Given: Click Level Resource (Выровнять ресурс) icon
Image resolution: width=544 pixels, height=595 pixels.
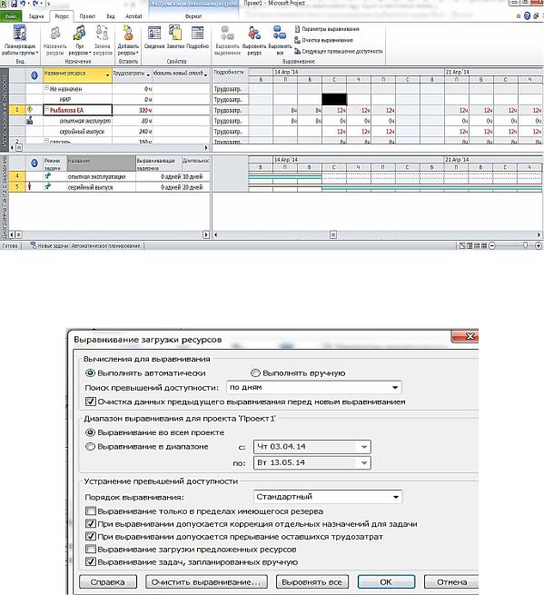Looking at the screenshot, I should click(x=254, y=33).
